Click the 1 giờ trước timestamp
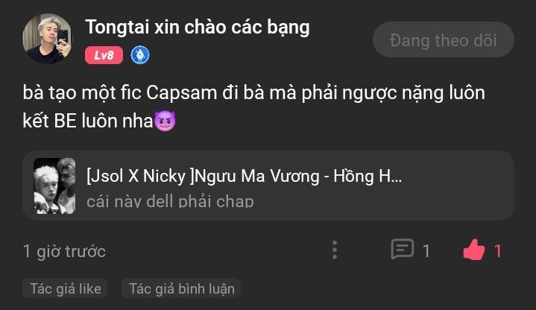The height and width of the screenshot is (310, 536). pos(64,252)
